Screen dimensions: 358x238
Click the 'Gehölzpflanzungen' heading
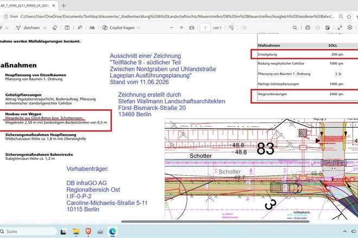click(x=23, y=95)
